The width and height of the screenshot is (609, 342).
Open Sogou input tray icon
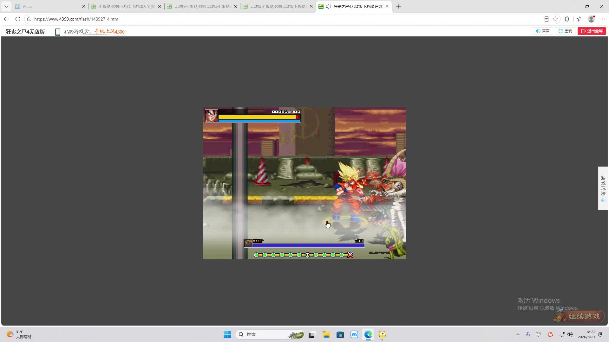click(550, 334)
